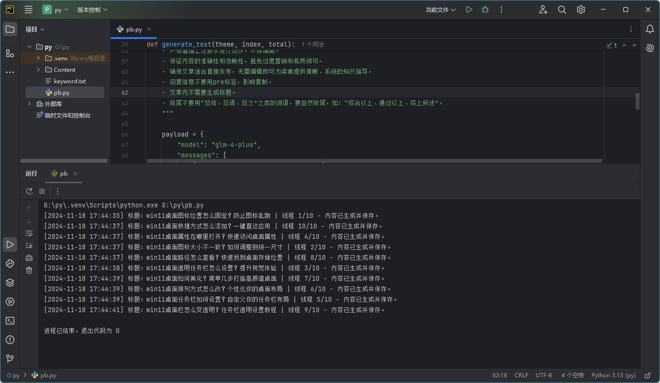660x383 pixels.
Task: Open Python Packages layers icon
Action: click(10, 283)
